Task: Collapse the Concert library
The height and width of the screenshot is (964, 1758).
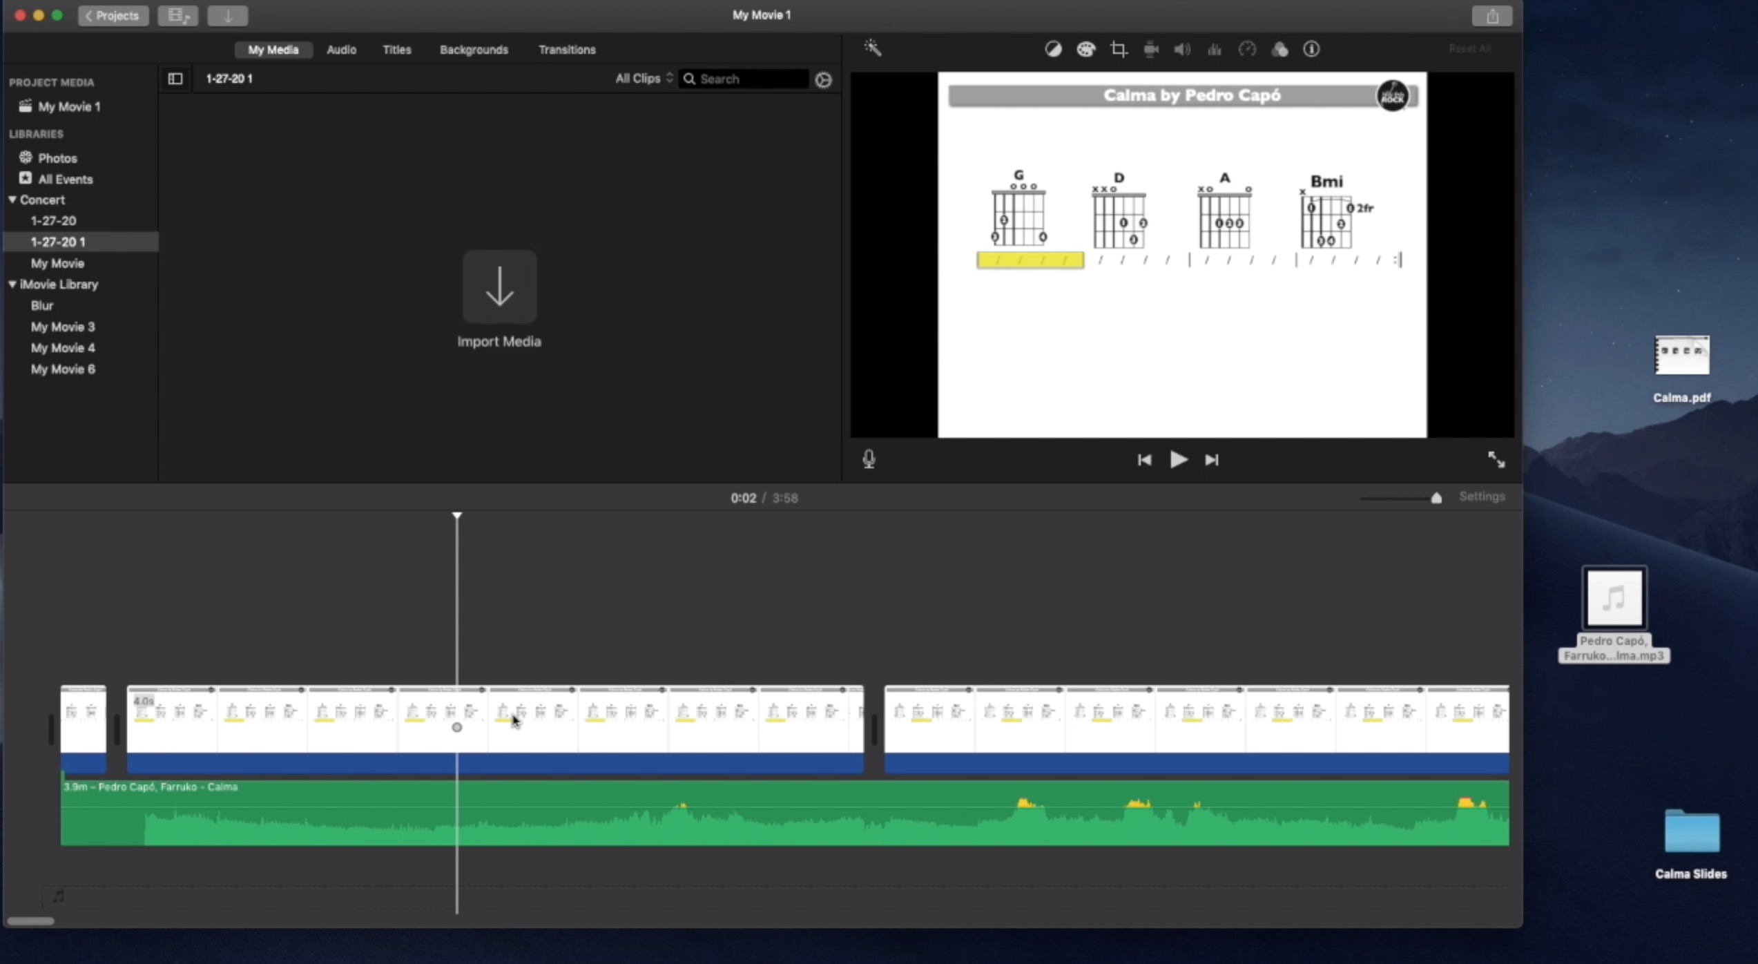Action: [12, 200]
